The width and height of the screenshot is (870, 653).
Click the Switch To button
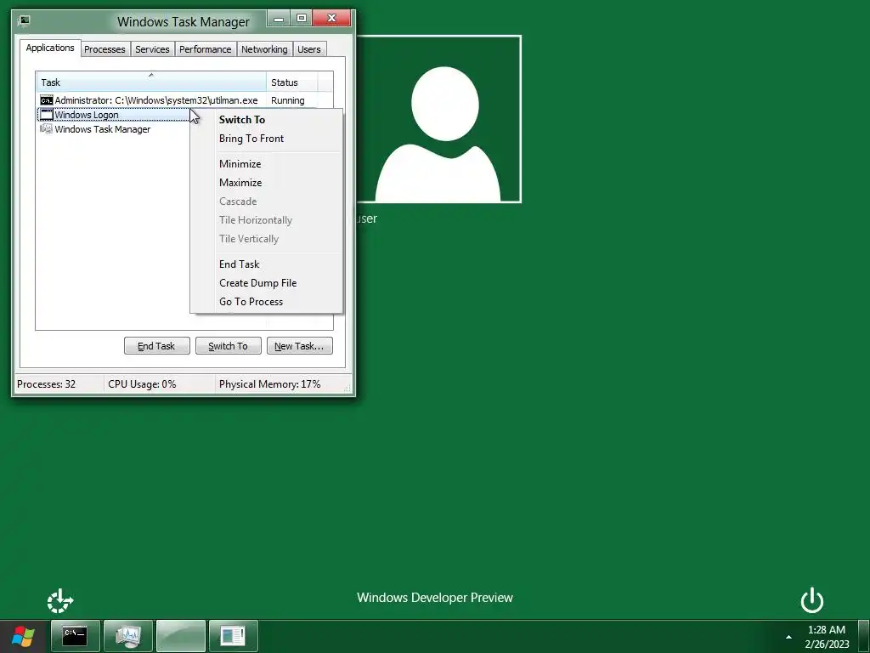click(228, 346)
